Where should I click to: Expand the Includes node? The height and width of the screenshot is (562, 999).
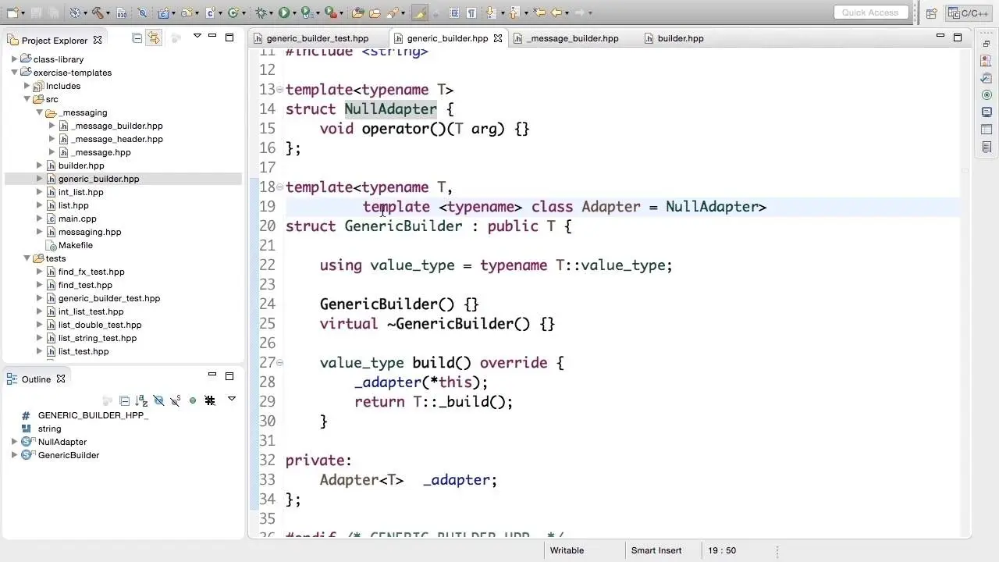click(27, 86)
